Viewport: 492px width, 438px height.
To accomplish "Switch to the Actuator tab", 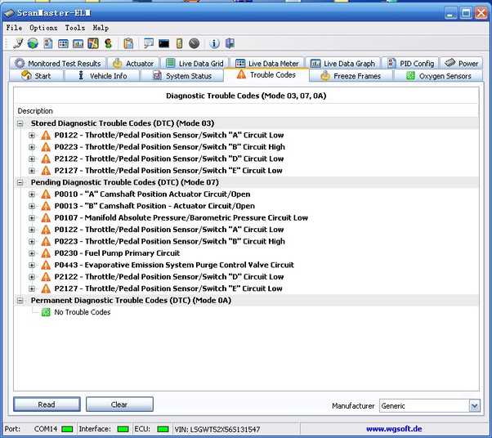I will [133, 64].
